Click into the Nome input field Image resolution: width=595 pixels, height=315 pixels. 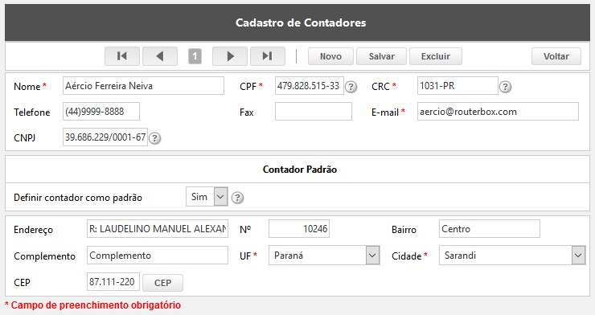pos(143,86)
